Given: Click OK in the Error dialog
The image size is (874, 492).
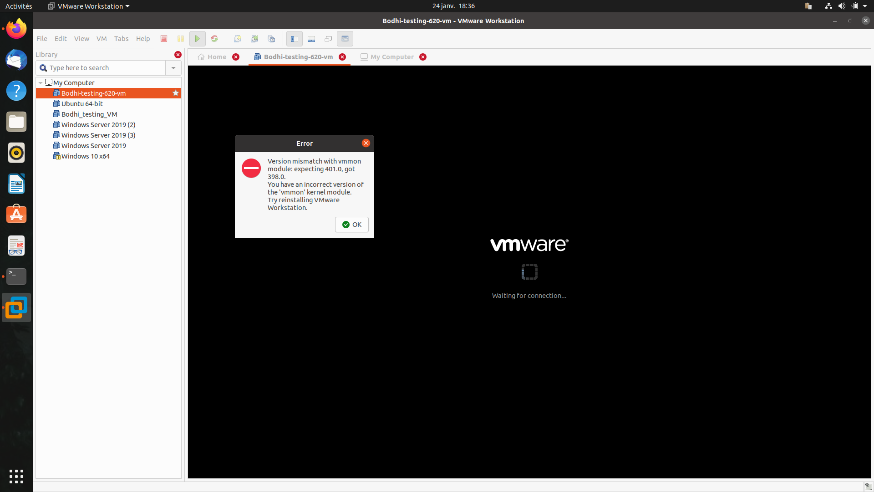Looking at the screenshot, I should [x=352, y=225].
